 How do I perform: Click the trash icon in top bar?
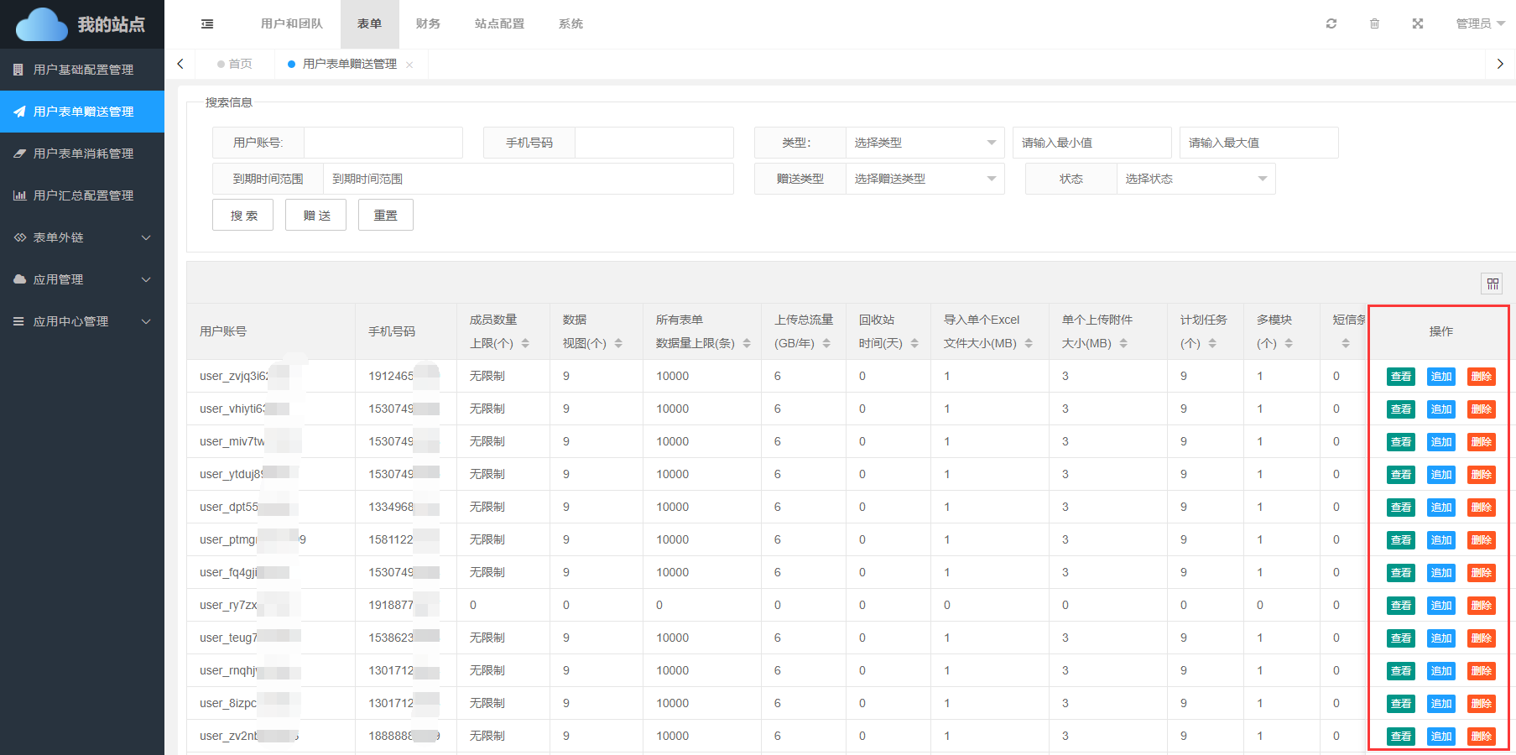point(1374,23)
